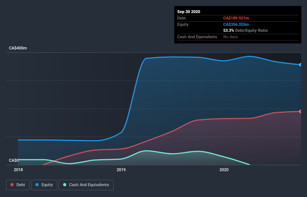The image size is (307, 197).
Task: Click the red Debt legend dot
Action: click(12, 185)
